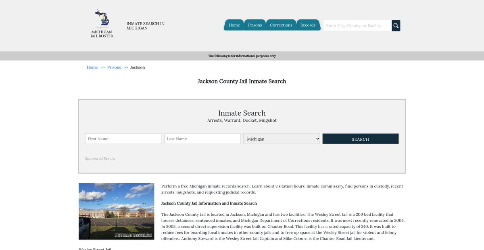The width and height of the screenshot is (484, 250).
Task: Open the Jackson County Jail building photo
Action: (117, 211)
